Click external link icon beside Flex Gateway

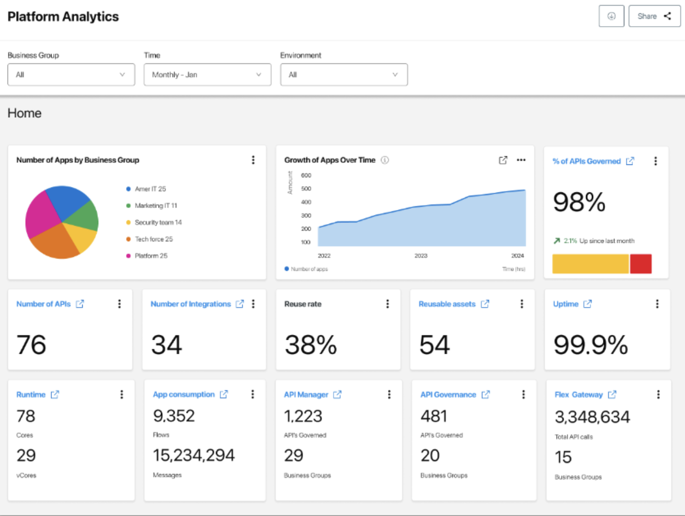pyautogui.click(x=612, y=395)
